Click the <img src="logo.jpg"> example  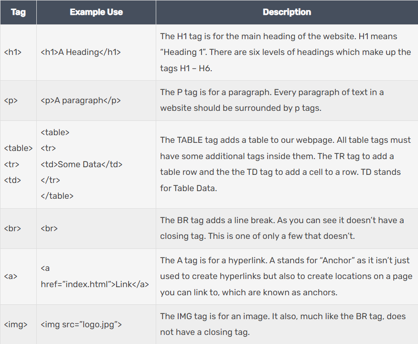81,325
